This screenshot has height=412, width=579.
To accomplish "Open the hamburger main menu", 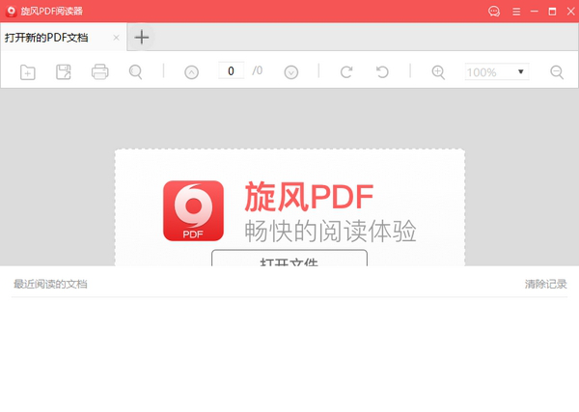I will pyautogui.click(x=516, y=12).
